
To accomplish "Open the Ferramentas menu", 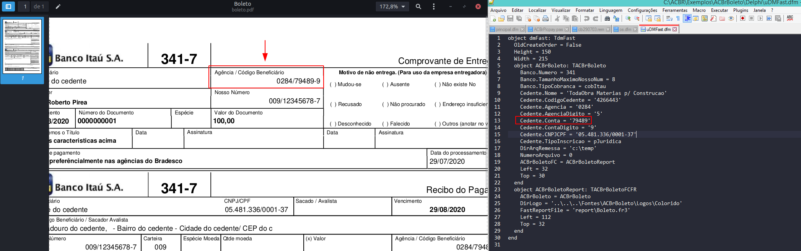I will pyautogui.click(x=675, y=10).
